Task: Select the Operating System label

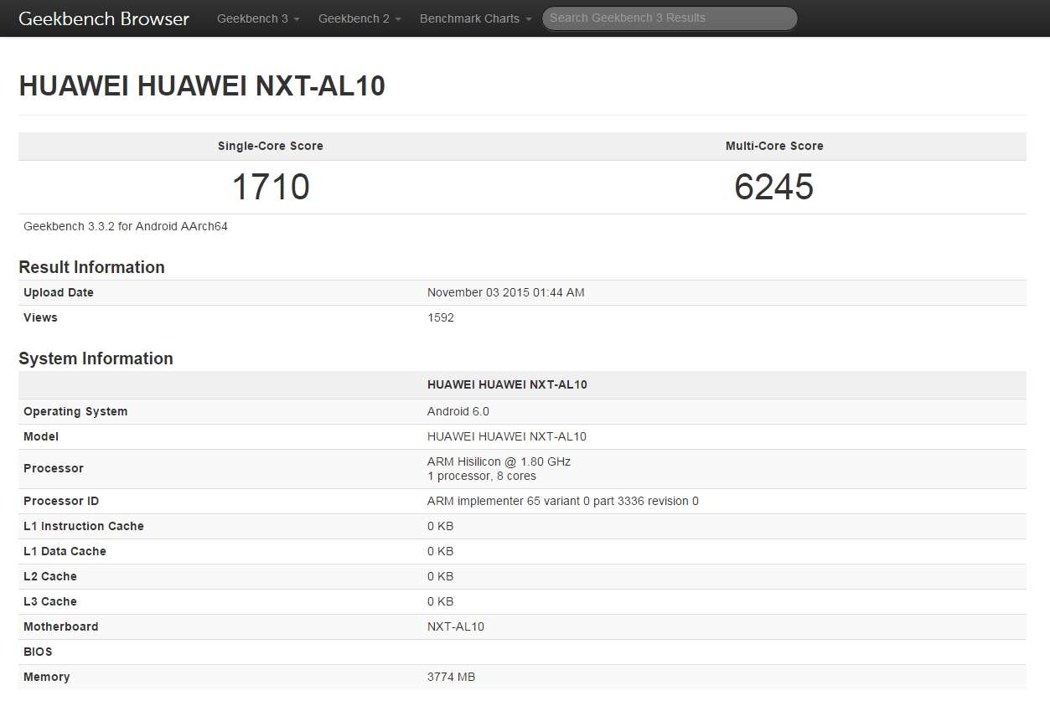Action: tap(75, 411)
